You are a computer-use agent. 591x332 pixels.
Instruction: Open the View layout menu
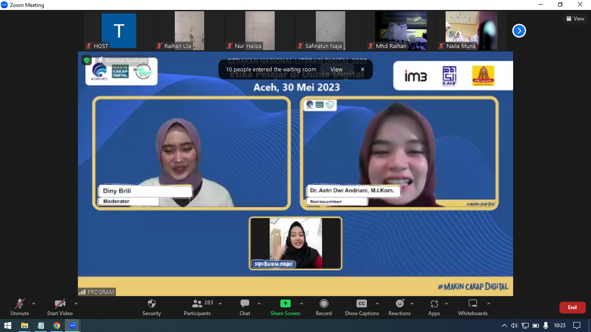(575, 19)
